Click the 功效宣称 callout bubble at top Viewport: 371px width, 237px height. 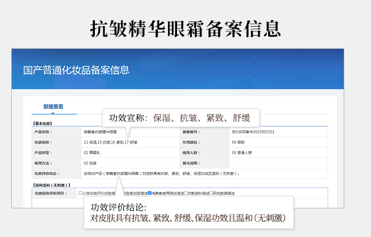coord(181,118)
